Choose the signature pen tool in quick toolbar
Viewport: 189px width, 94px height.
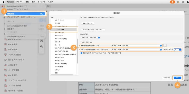(x=42, y=46)
